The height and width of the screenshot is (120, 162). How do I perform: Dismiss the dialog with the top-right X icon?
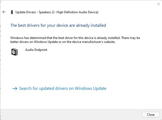pos(159,4)
